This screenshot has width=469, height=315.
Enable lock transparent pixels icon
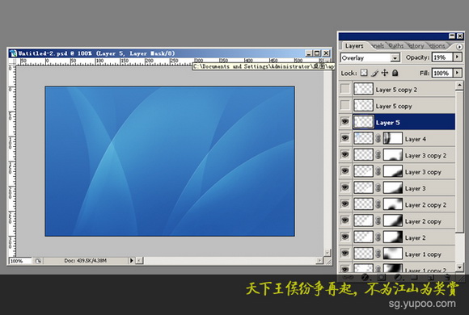[x=364, y=73]
